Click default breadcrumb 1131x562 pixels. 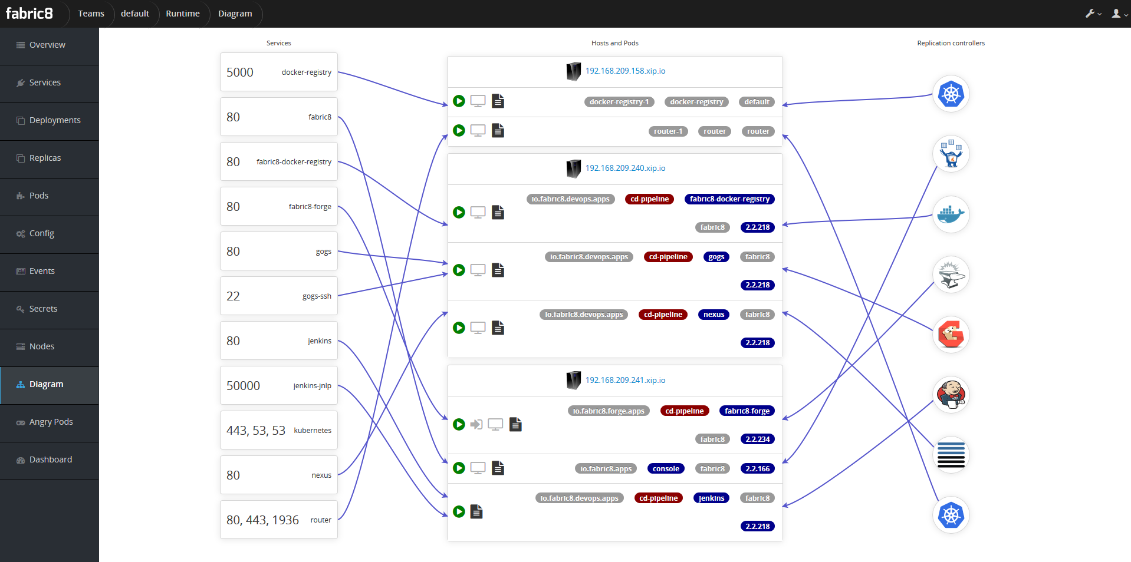pyautogui.click(x=135, y=14)
